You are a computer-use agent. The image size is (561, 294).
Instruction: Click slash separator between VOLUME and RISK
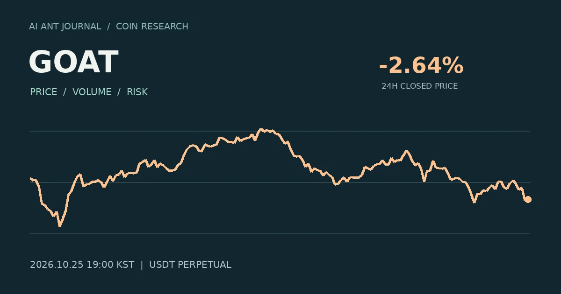119,92
